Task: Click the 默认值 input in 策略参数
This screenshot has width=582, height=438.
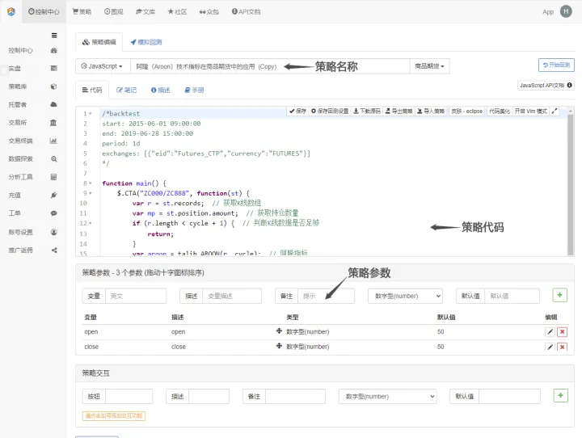Action: click(x=512, y=296)
